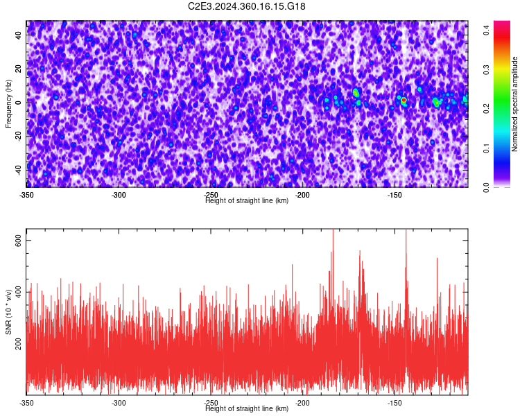The height and width of the screenshot is (416, 520).
Task: Click the -40 tick on frequency axis
Action: pos(19,170)
